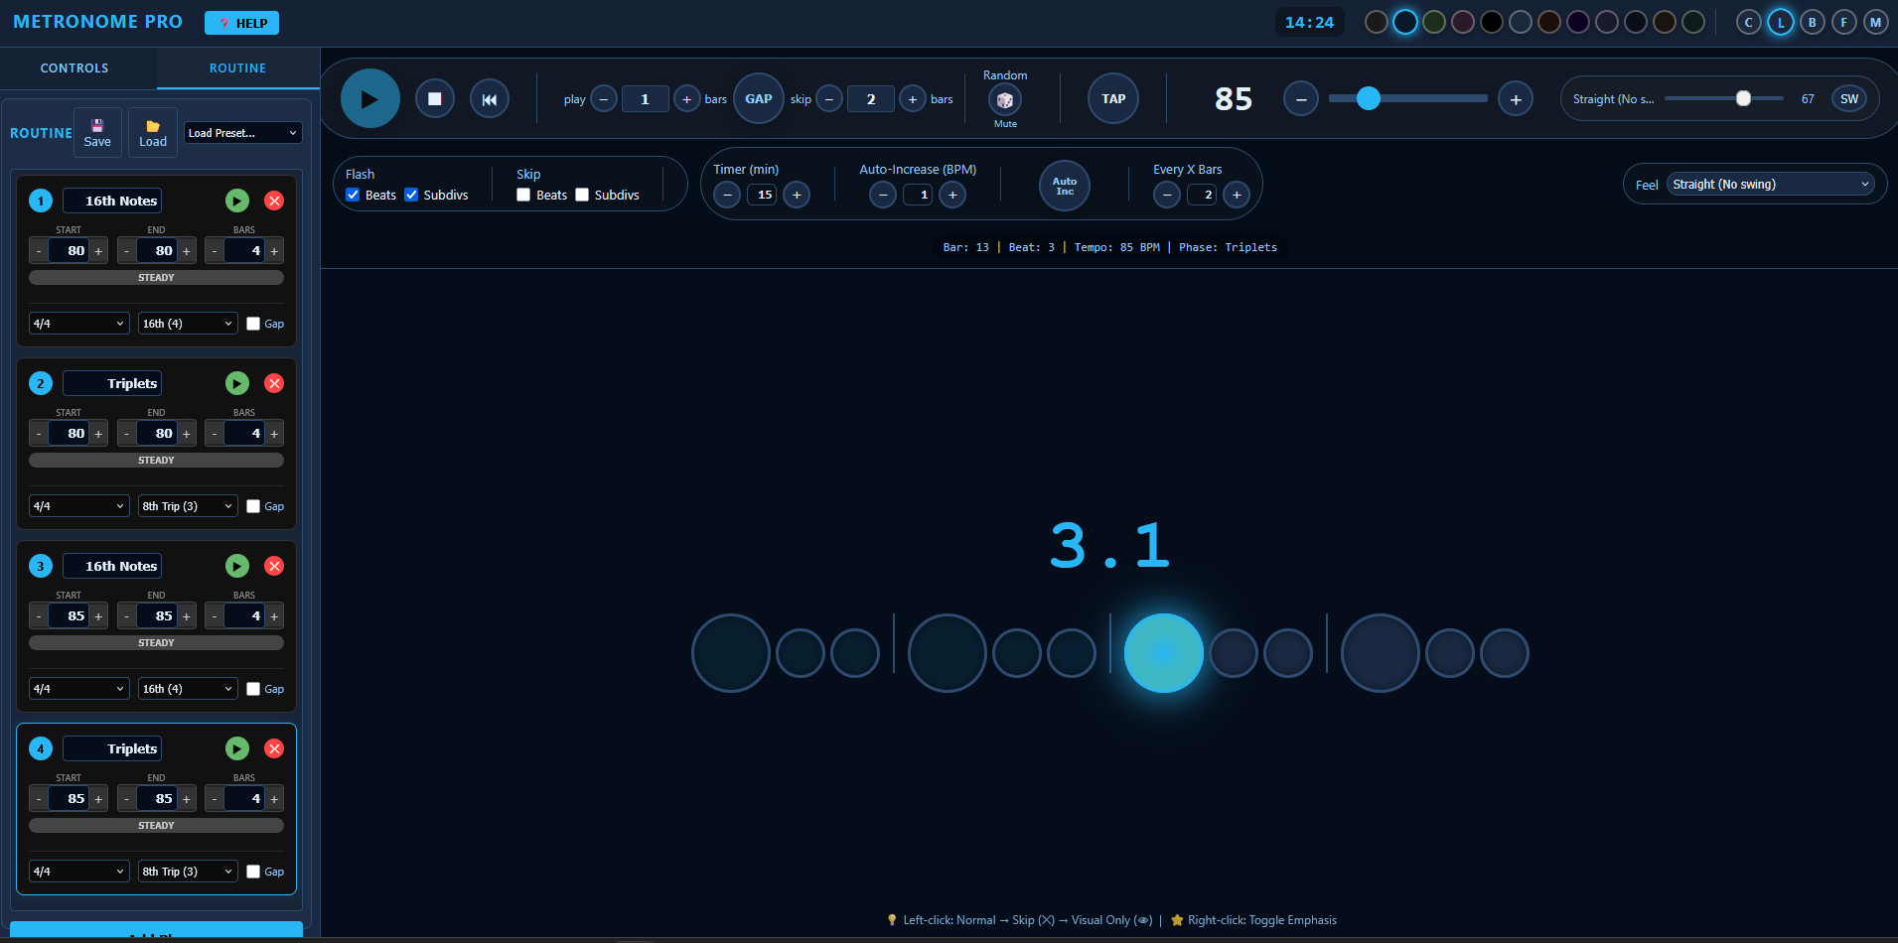Delete section 1 16th Notes
The width and height of the screenshot is (1898, 943).
(274, 201)
